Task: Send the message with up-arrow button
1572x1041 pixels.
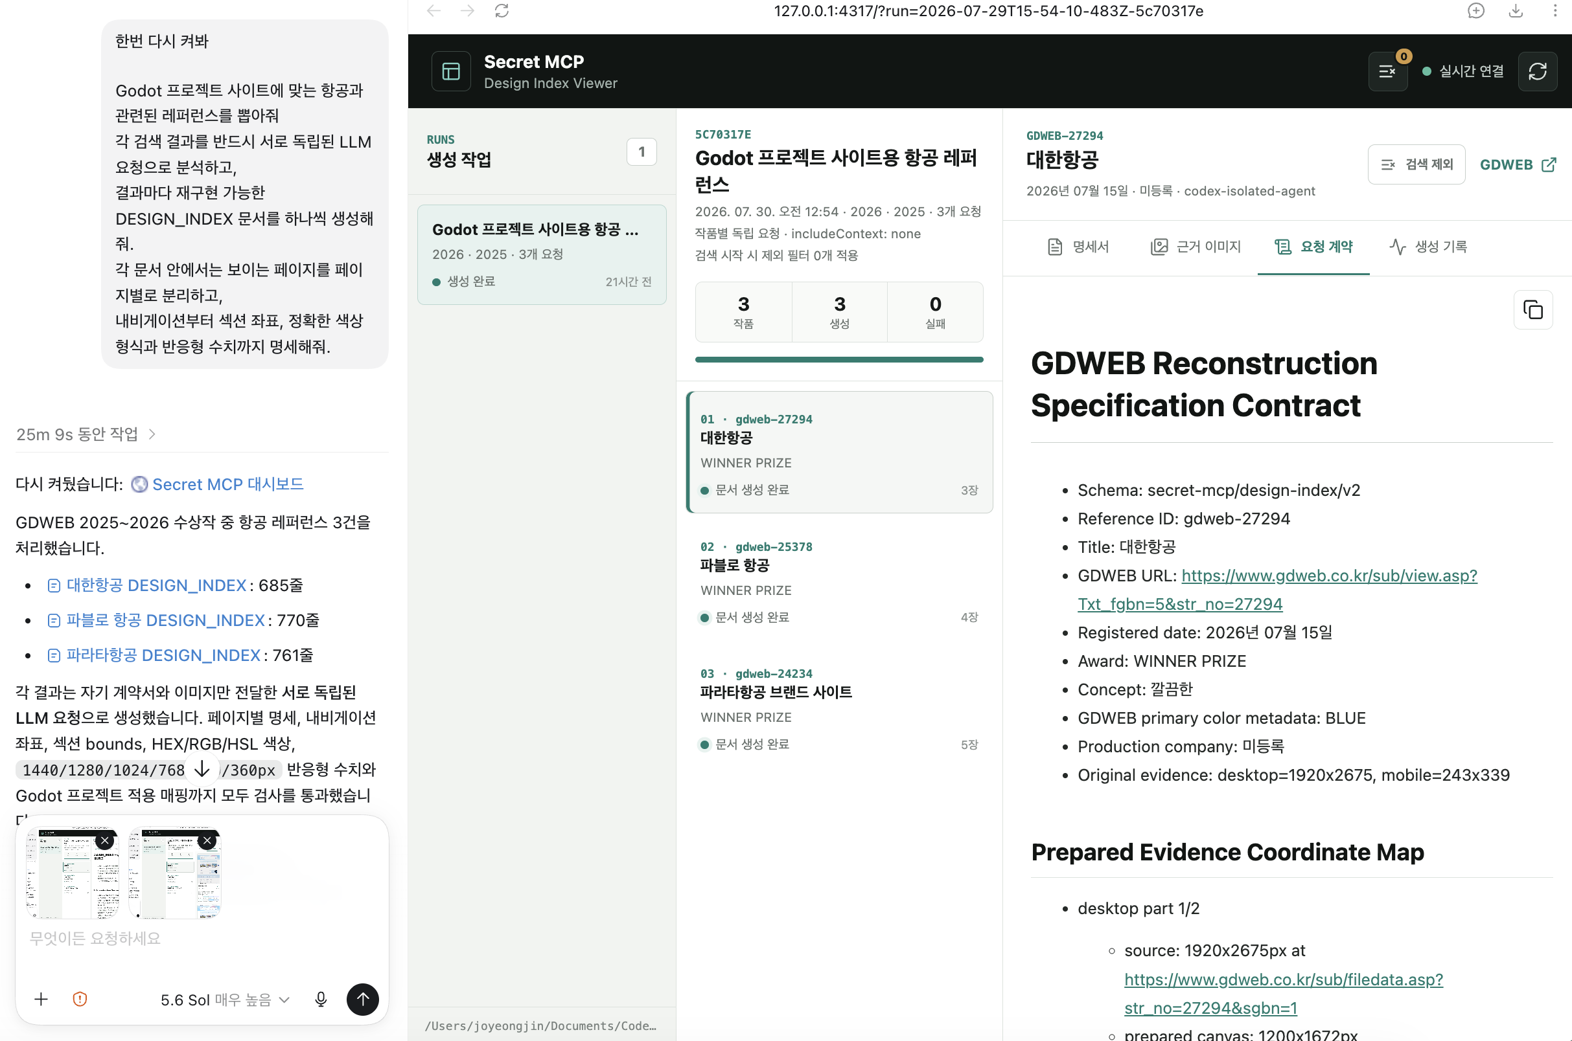Action: tap(363, 999)
